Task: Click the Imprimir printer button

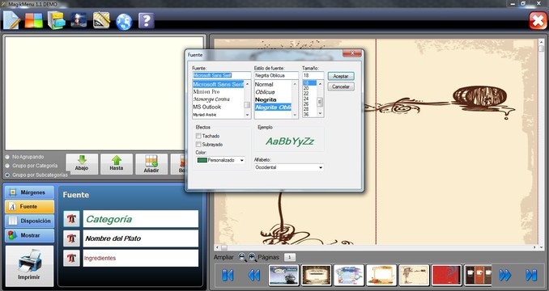Action: pyautogui.click(x=30, y=265)
